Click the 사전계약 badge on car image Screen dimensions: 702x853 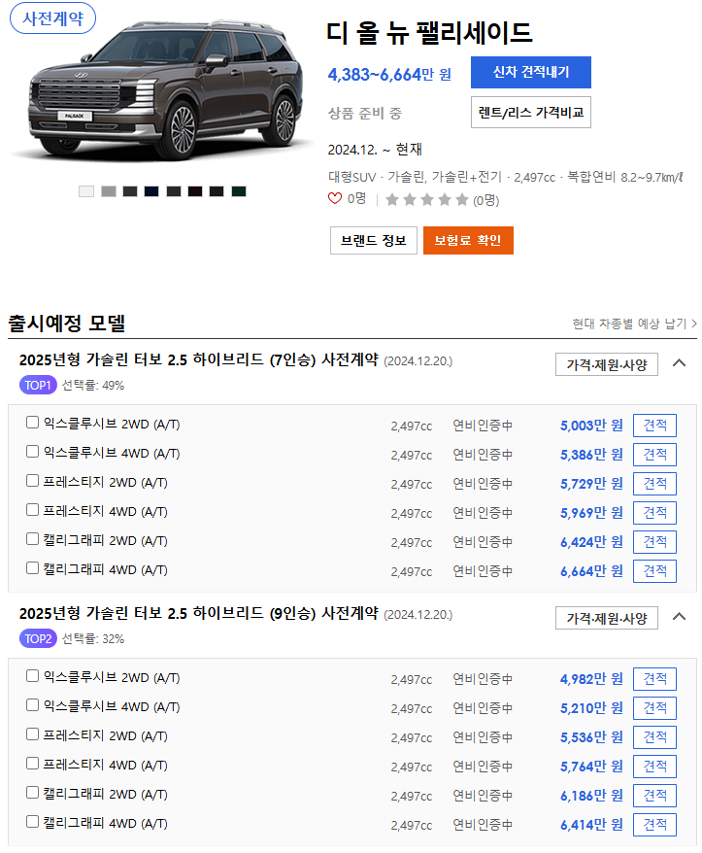52,17
